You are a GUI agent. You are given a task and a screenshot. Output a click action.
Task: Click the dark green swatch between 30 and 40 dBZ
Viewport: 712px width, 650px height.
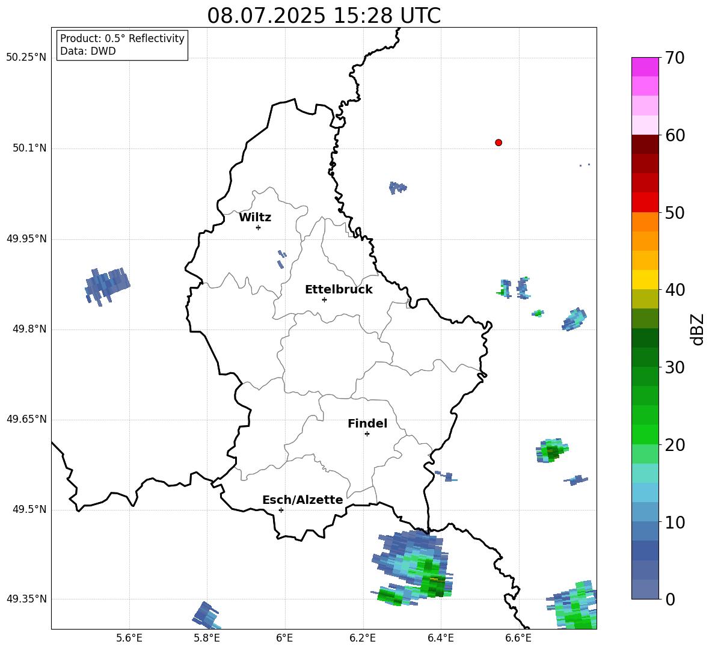click(645, 337)
